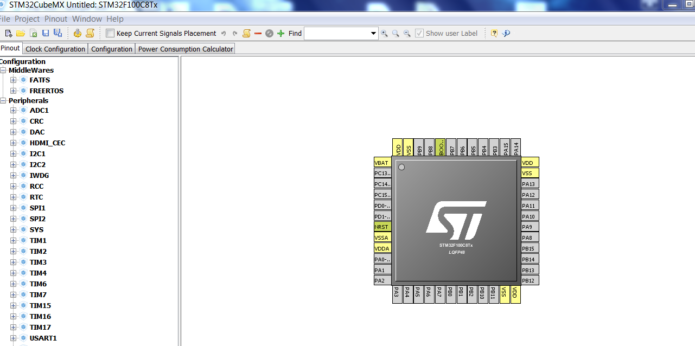
Task: Click the Generate Code gear icon
Action: tap(78, 34)
